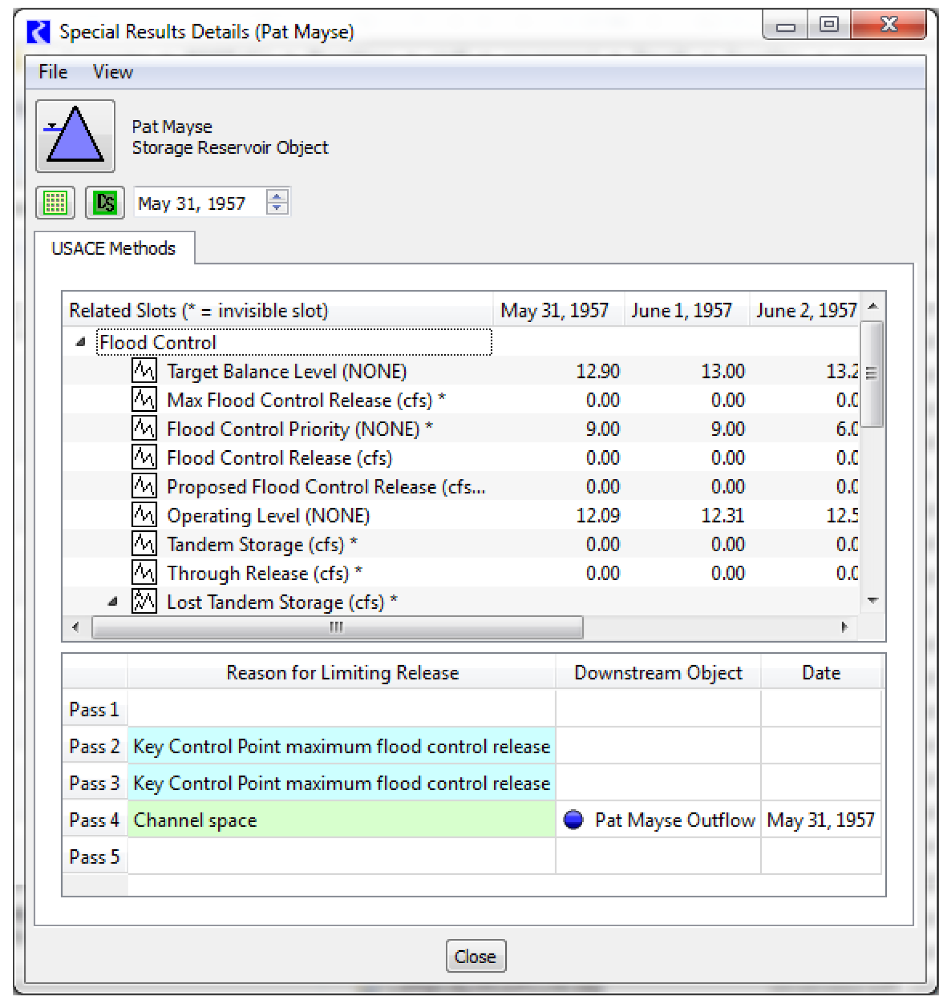The width and height of the screenshot is (951, 1000).
Task: Open the View menu
Action: [112, 72]
